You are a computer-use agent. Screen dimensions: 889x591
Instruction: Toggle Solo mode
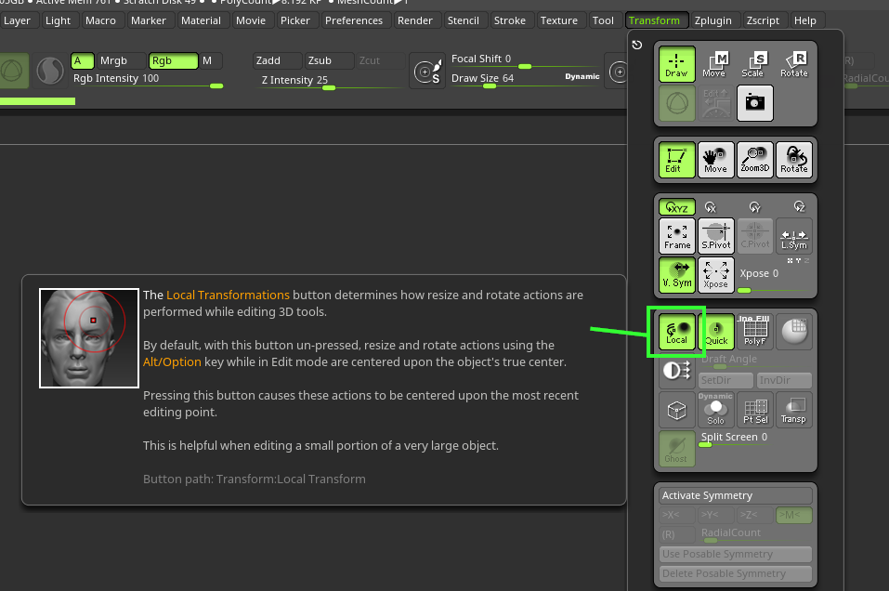pos(715,409)
